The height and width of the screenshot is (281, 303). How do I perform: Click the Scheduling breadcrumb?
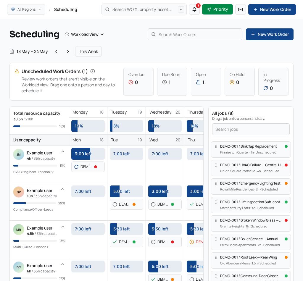[x=65, y=9]
